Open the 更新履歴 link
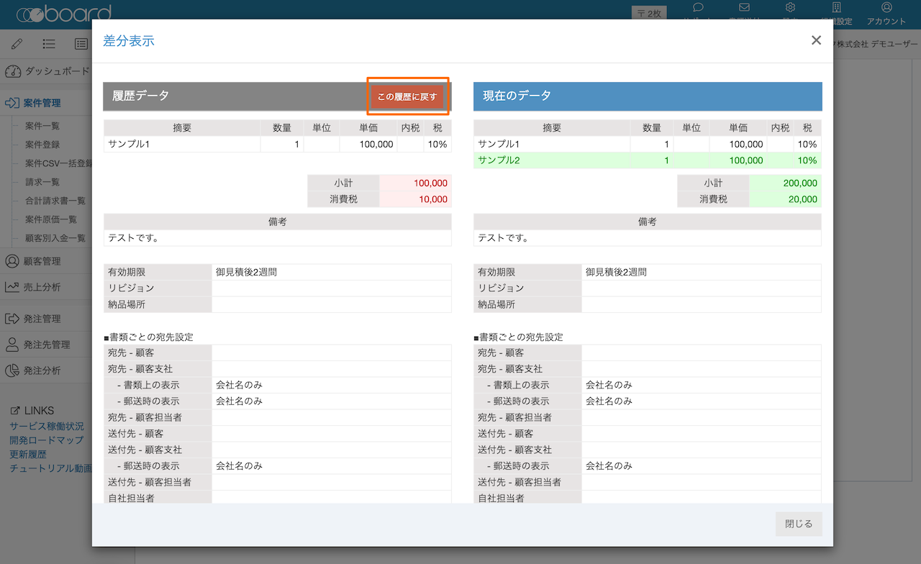This screenshot has height=564, width=921. coord(28,455)
